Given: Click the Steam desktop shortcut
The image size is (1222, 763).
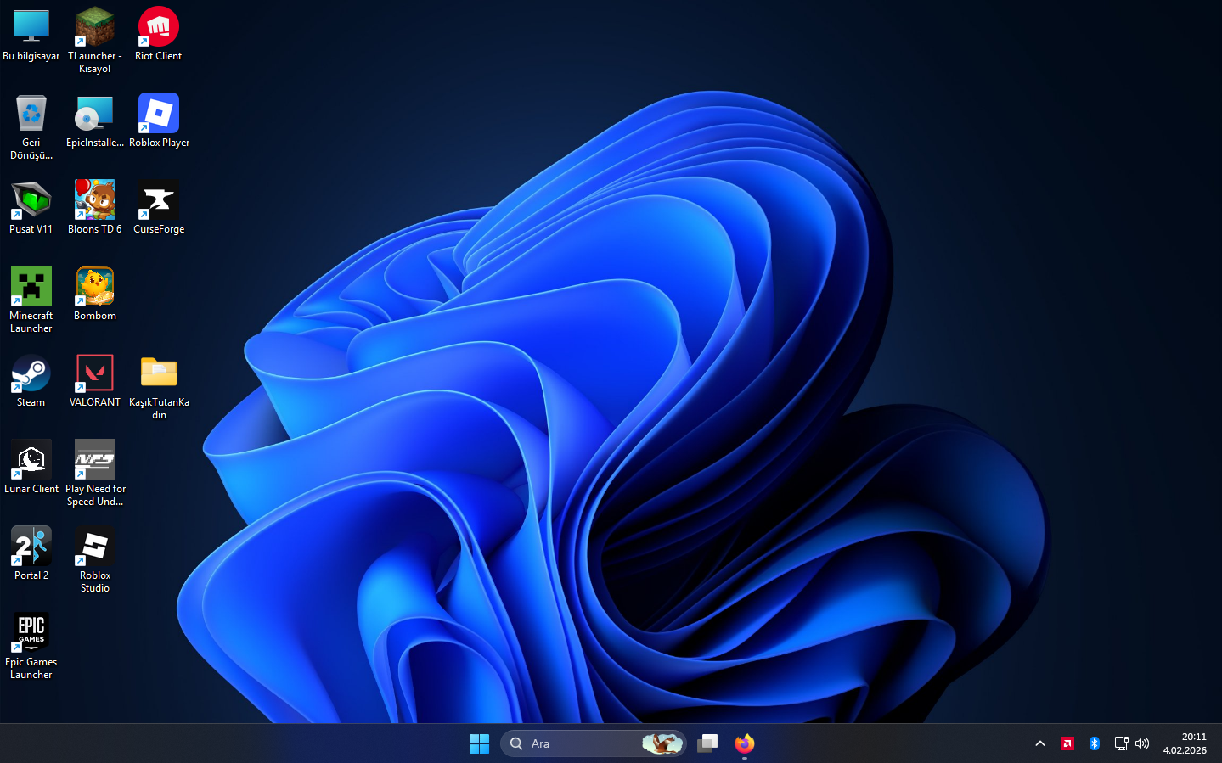Looking at the screenshot, I should [31, 373].
